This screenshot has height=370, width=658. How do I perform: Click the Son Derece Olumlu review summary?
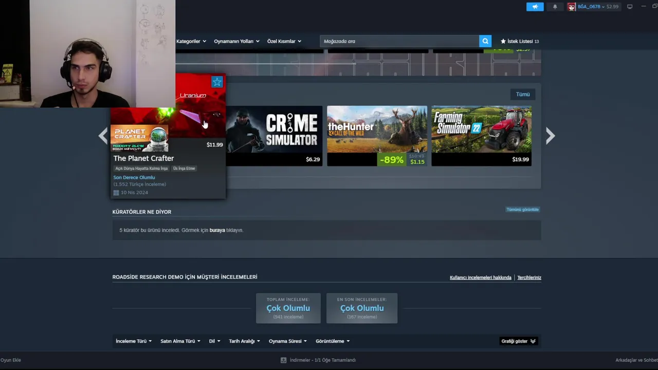[x=134, y=177]
